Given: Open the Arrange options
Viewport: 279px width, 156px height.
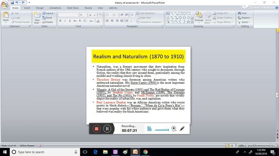Looking at the screenshot, I should coord(199,17).
